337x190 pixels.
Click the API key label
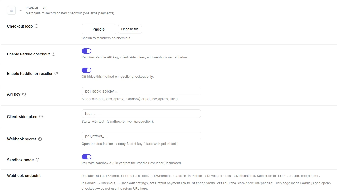pyautogui.click(x=14, y=94)
